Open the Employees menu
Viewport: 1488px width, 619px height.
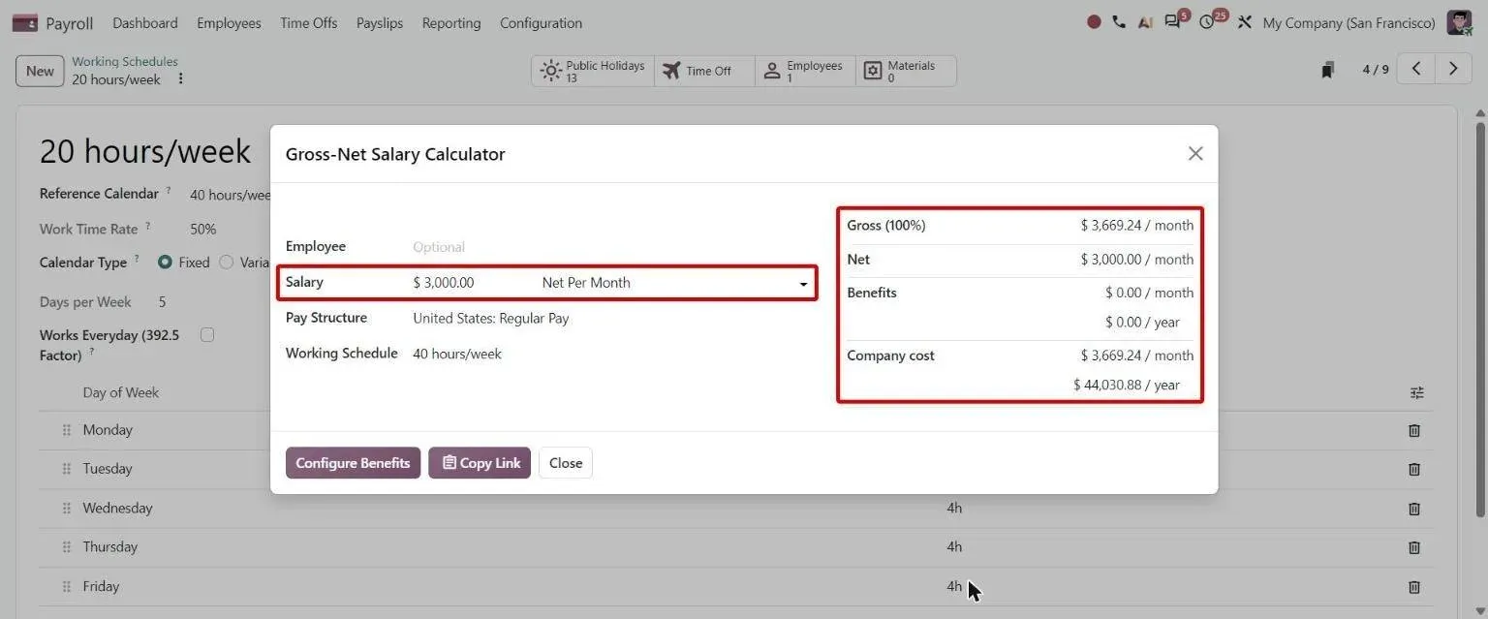(229, 22)
